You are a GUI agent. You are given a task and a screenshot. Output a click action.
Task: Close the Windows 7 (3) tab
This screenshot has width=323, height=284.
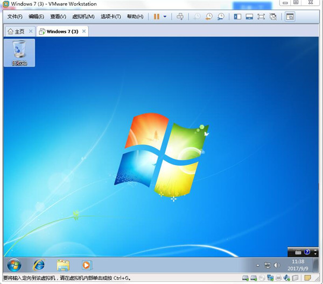tap(84, 31)
